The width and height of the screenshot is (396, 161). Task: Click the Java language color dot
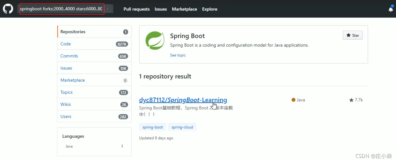(x=293, y=100)
